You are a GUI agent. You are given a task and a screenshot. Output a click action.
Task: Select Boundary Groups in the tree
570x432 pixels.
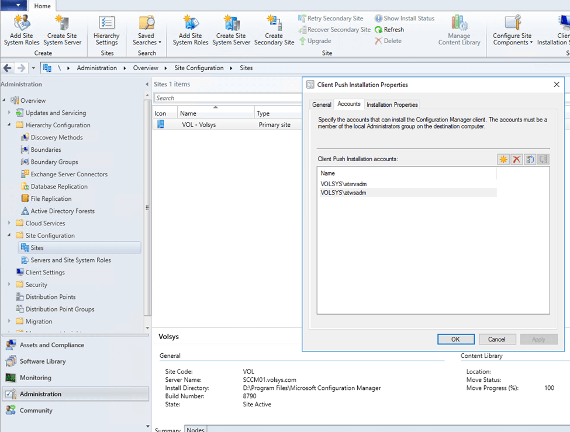point(54,162)
